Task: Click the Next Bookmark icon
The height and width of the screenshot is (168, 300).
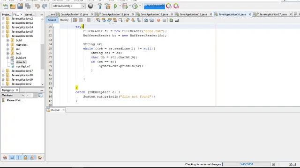Action: (133, 20)
